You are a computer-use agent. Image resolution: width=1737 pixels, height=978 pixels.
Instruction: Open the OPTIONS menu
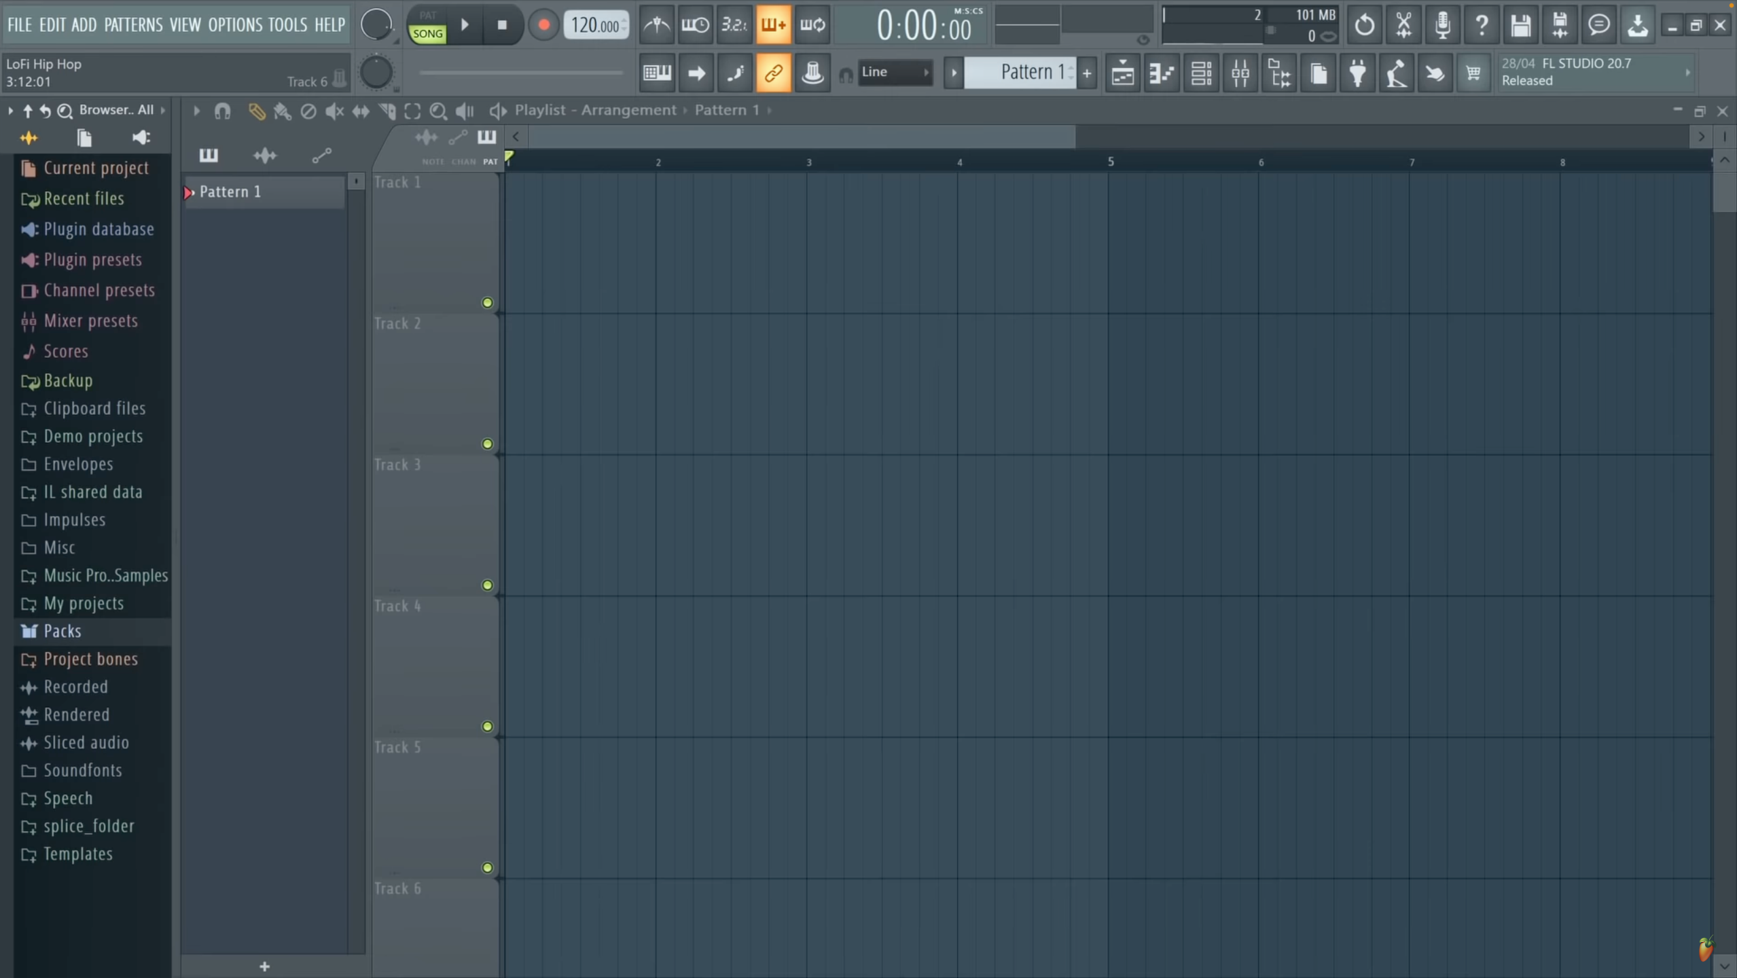[235, 24]
